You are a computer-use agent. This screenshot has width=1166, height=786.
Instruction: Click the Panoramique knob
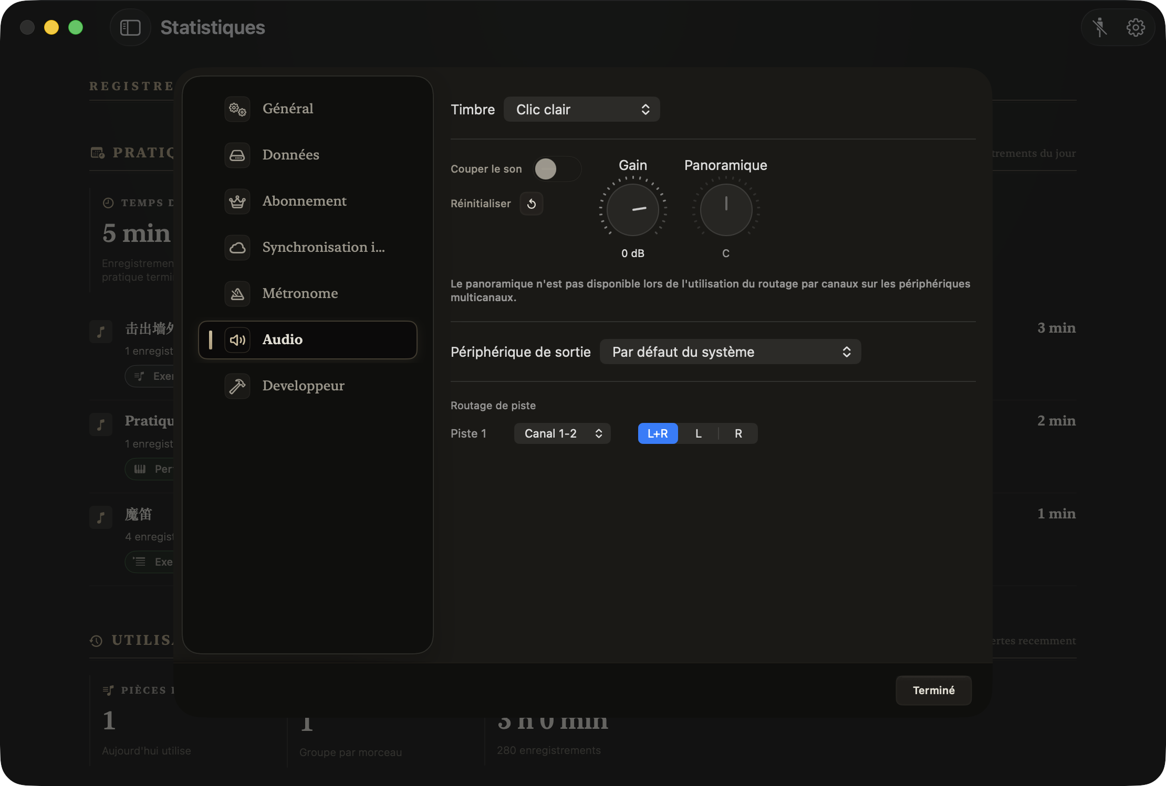[726, 209]
